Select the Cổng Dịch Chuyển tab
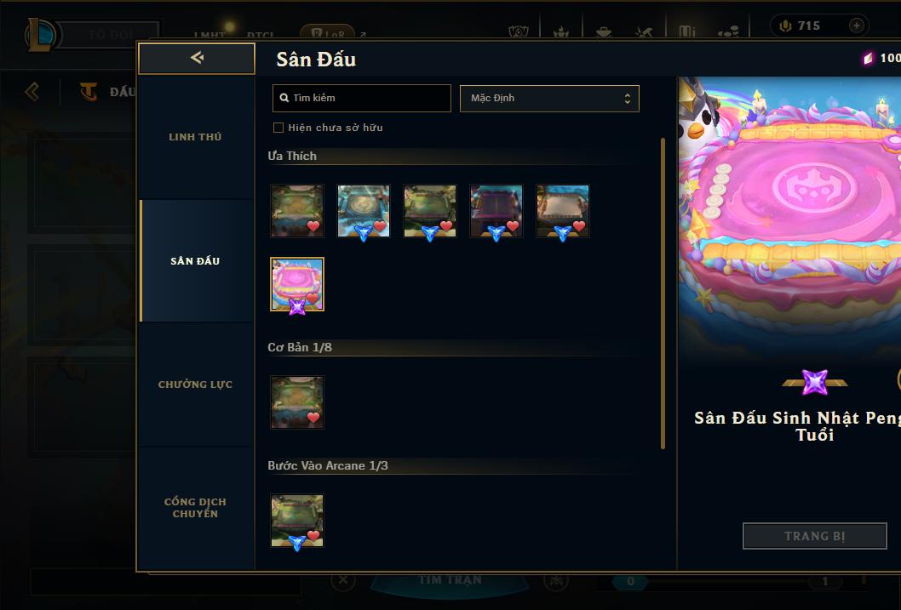The image size is (901, 610). point(195,508)
